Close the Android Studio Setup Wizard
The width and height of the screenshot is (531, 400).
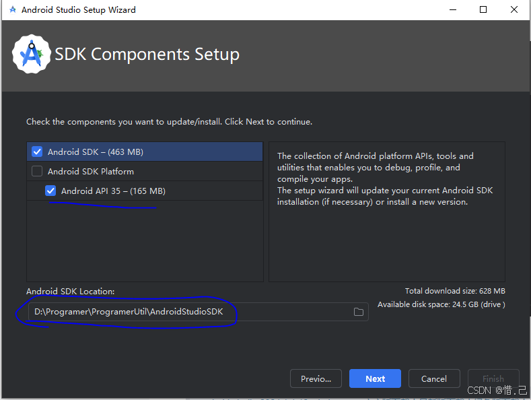(x=514, y=10)
